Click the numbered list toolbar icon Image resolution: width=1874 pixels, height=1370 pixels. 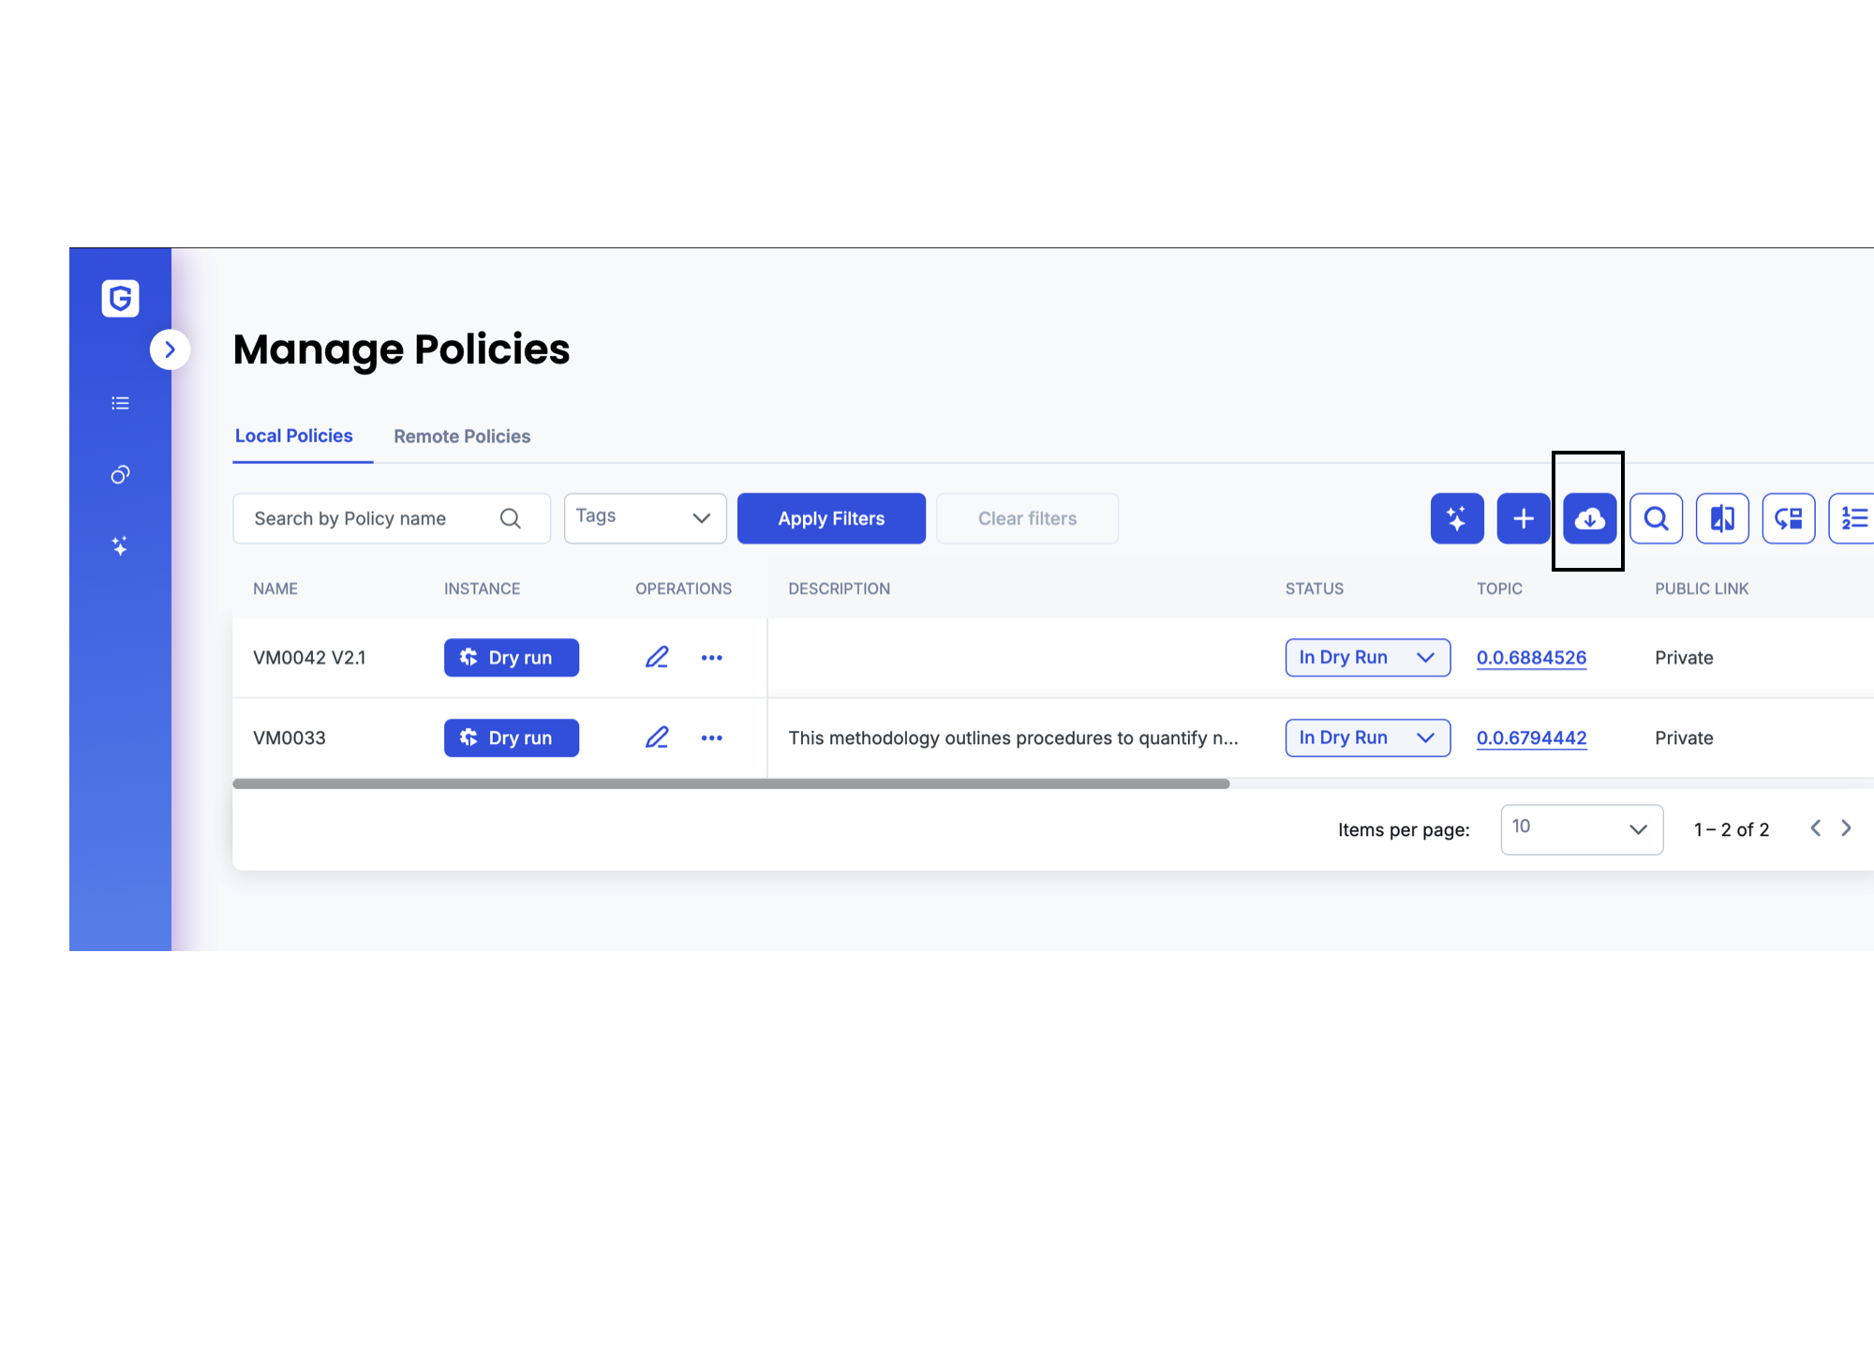(x=1853, y=518)
